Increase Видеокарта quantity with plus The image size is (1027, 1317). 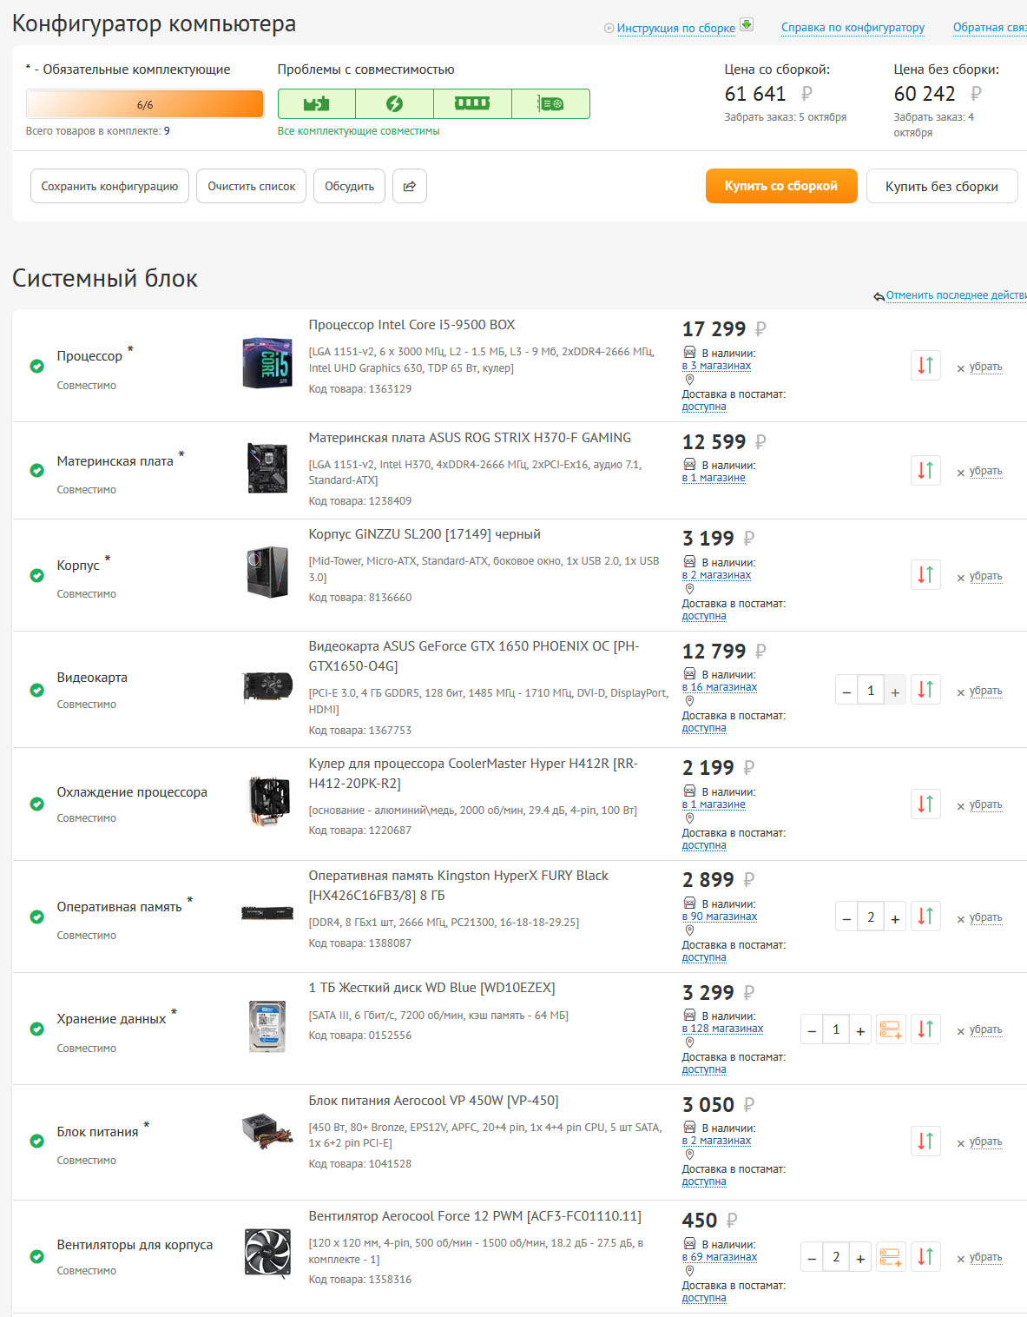click(895, 692)
